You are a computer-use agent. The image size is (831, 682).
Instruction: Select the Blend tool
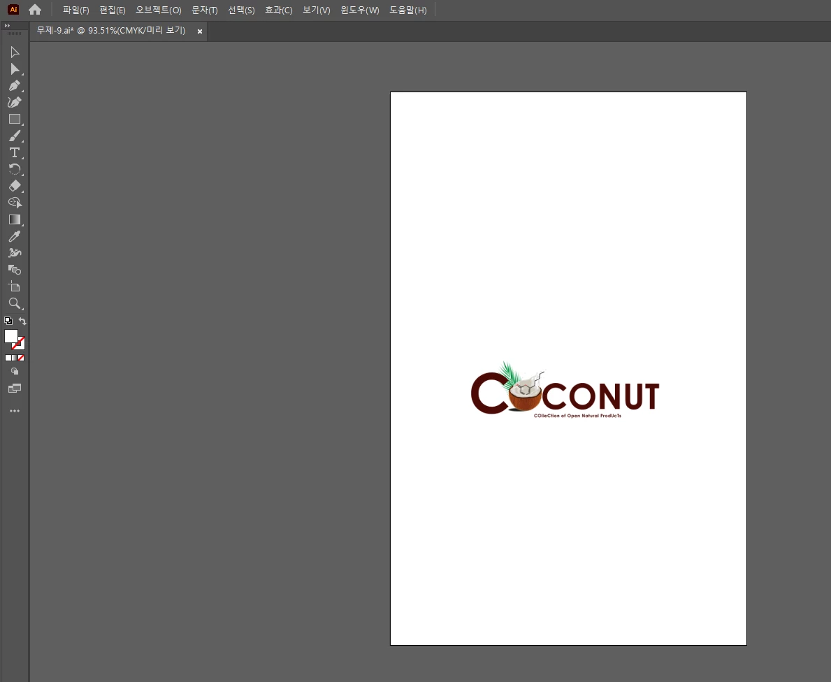[x=15, y=270]
